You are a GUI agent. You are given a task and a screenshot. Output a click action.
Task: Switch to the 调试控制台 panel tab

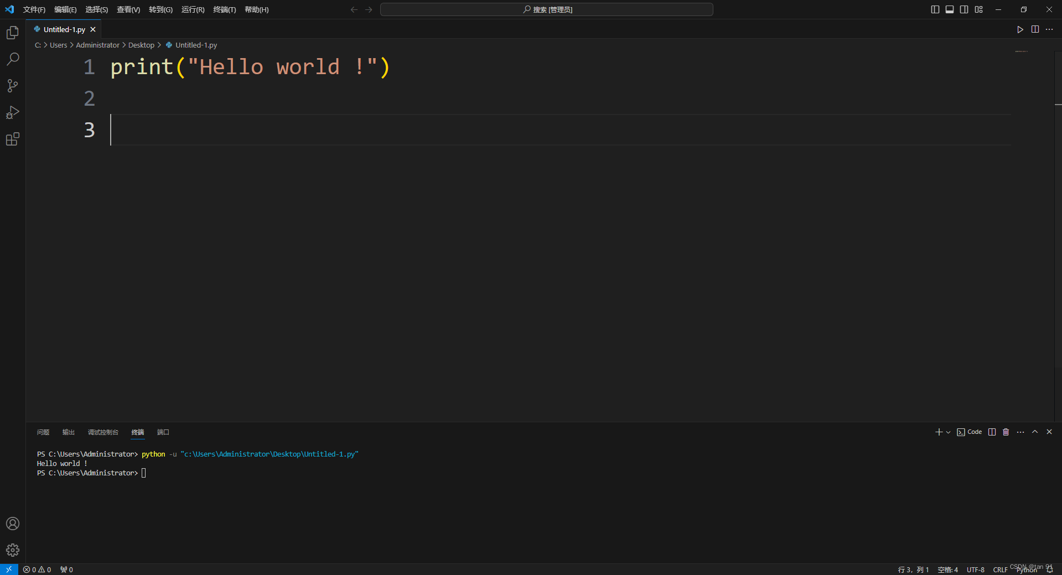tap(103, 432)
